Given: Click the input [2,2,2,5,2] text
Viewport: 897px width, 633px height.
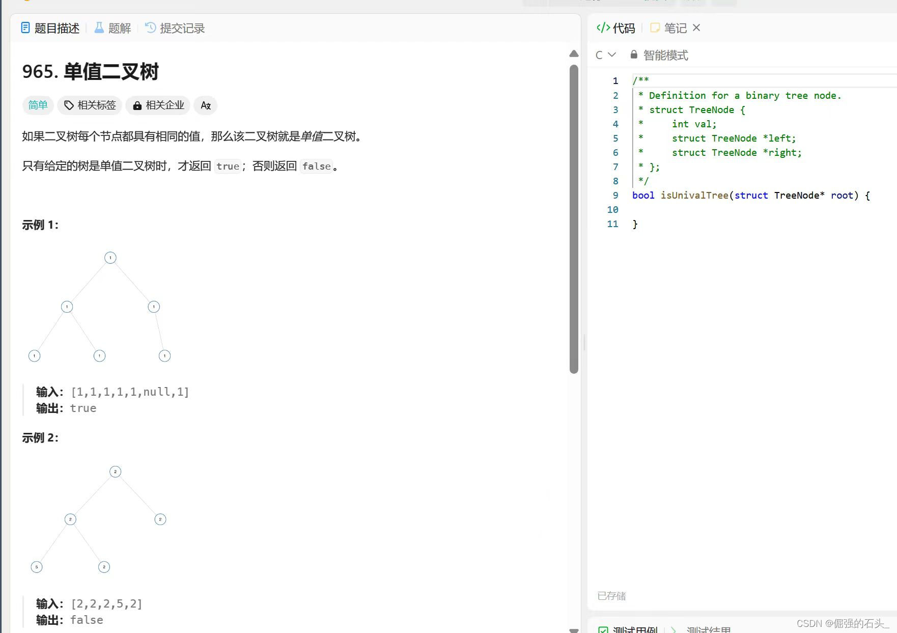Looking at the screenshot, I should point(106,603).
